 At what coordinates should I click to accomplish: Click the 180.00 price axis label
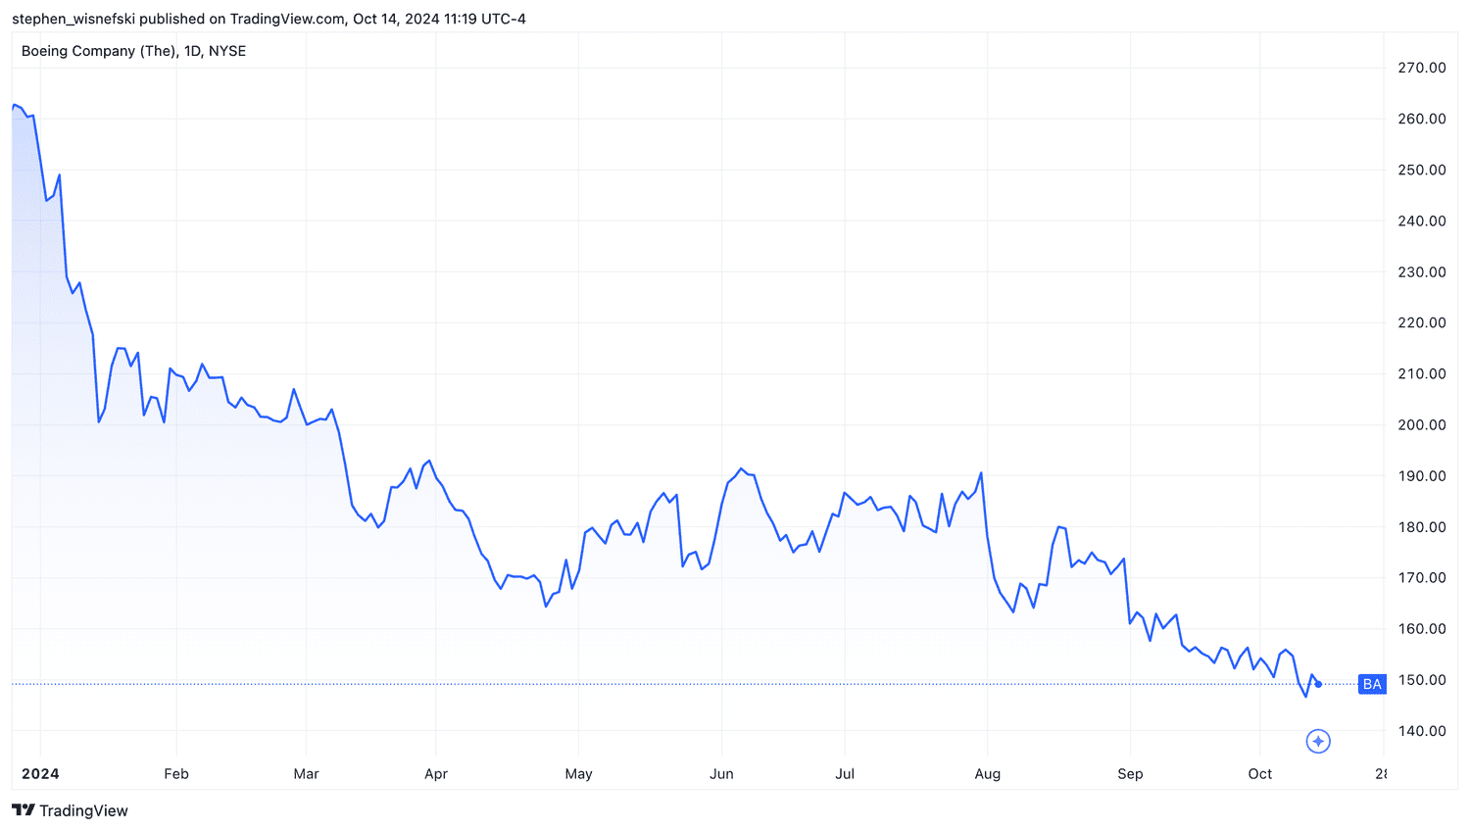(x=1421, y=526)
